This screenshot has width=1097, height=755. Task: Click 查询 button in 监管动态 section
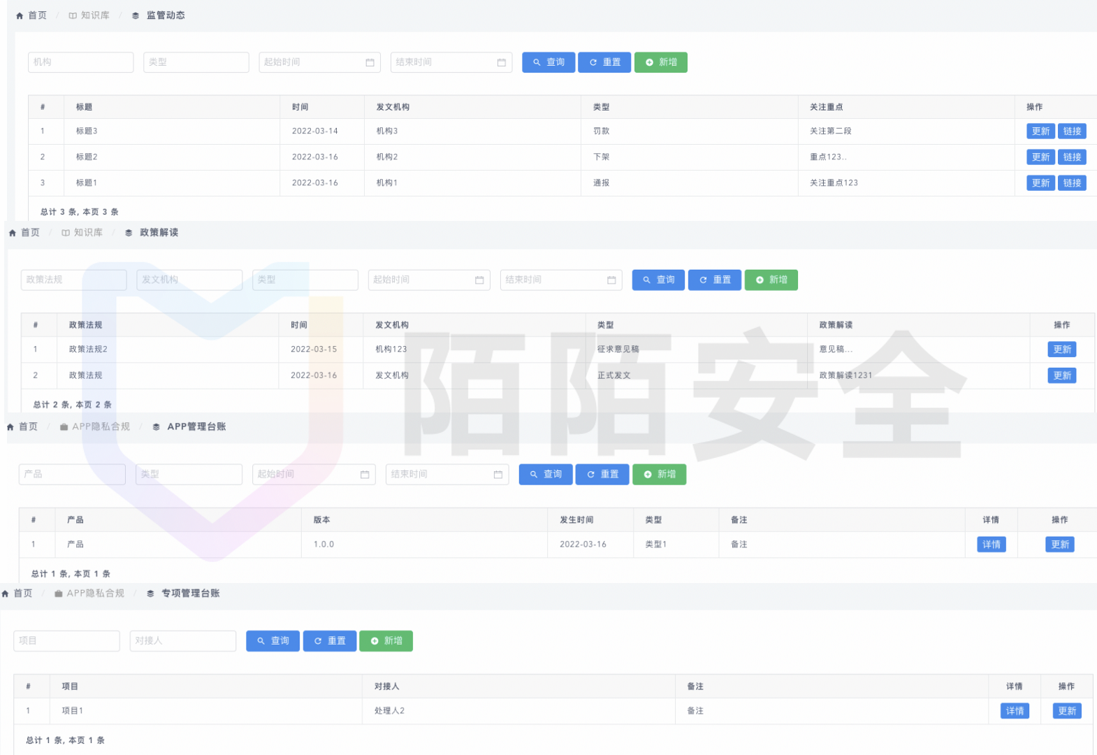click(x=548, y=62)
